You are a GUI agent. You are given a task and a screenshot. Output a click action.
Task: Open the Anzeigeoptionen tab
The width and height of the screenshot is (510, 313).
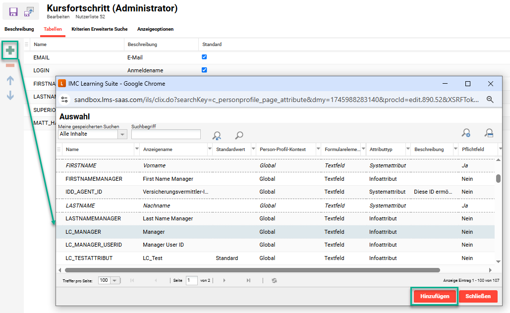coord(155,29)
